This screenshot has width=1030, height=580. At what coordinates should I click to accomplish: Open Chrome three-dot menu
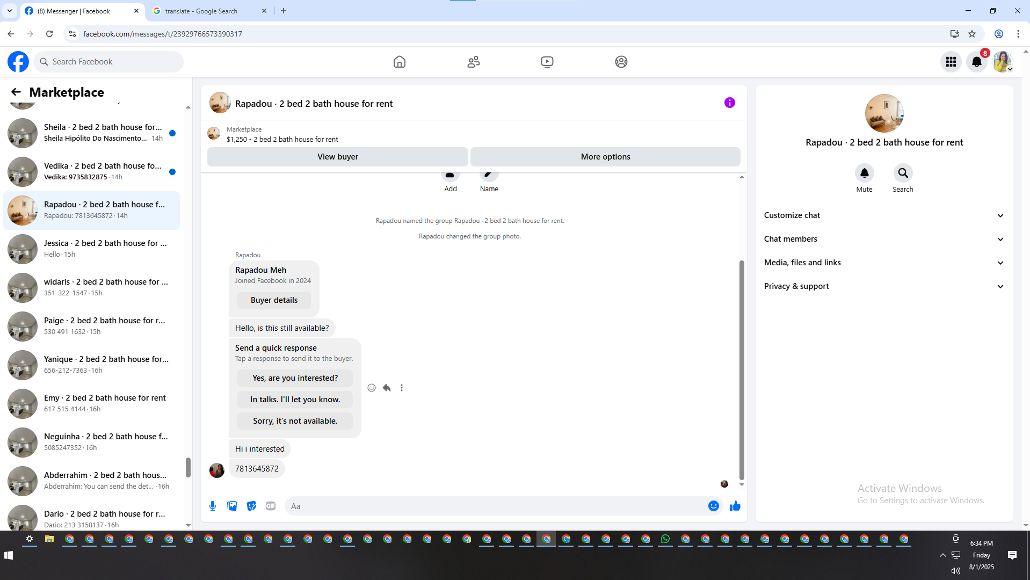coord(1018,34)
